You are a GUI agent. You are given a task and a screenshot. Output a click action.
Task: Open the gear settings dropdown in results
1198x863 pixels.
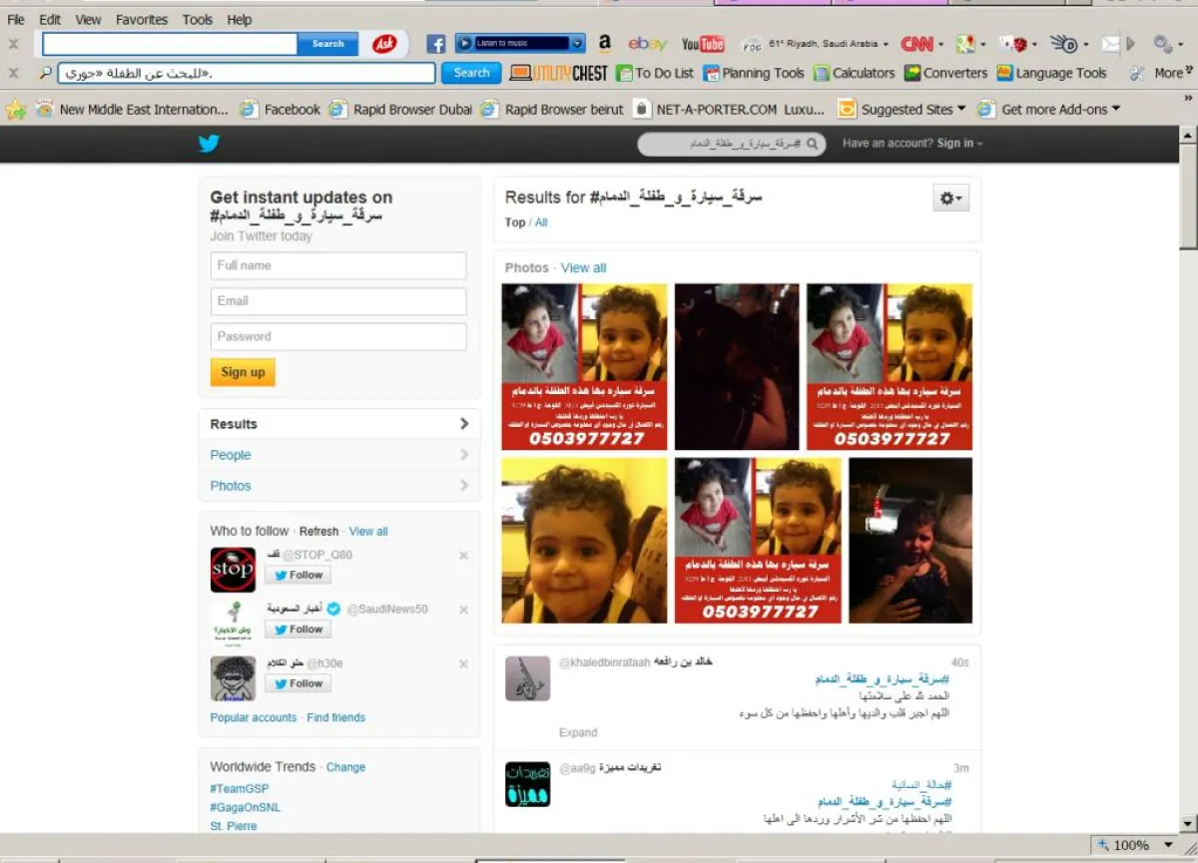[950, 199]
